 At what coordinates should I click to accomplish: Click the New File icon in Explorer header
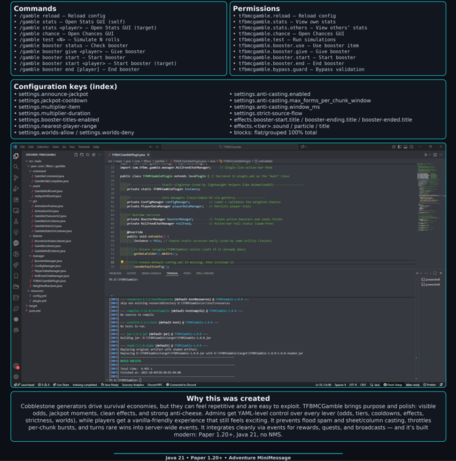point(76,155)
